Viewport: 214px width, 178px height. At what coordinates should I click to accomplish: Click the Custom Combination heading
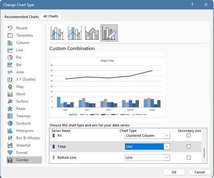point(72,48)
